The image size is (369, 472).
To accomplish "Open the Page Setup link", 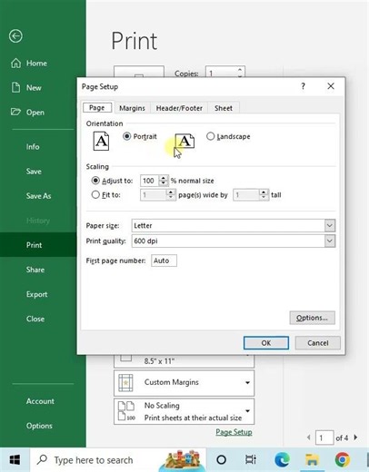I will 234,432.
